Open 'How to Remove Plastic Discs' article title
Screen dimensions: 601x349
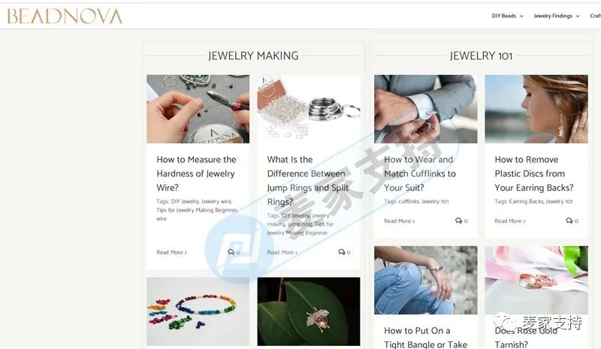tap(534, 173)
